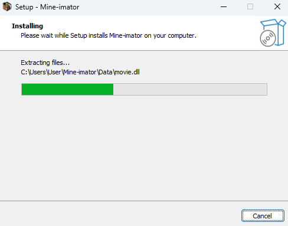Click the green installation progress bar
The width and height of the screenshot is (288, 226).
(144, 89)
